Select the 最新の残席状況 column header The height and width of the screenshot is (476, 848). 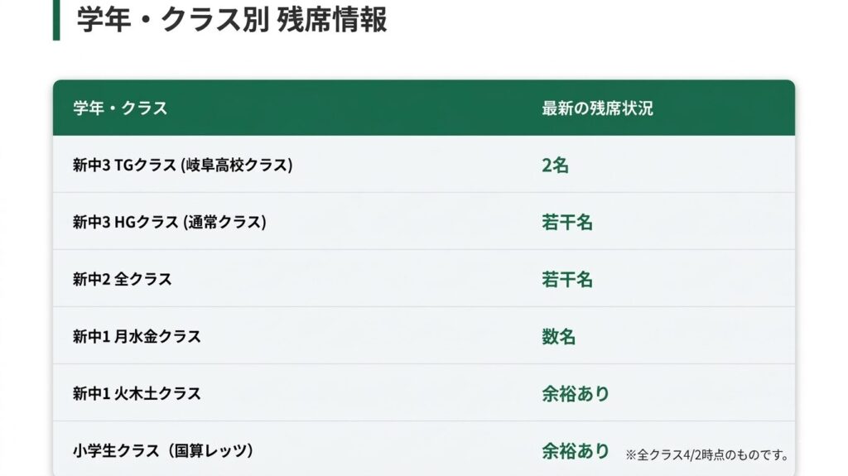point(597,108)
